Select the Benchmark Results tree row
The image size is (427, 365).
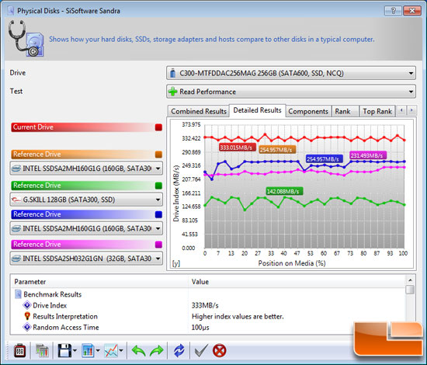click(x=208, y=294)
